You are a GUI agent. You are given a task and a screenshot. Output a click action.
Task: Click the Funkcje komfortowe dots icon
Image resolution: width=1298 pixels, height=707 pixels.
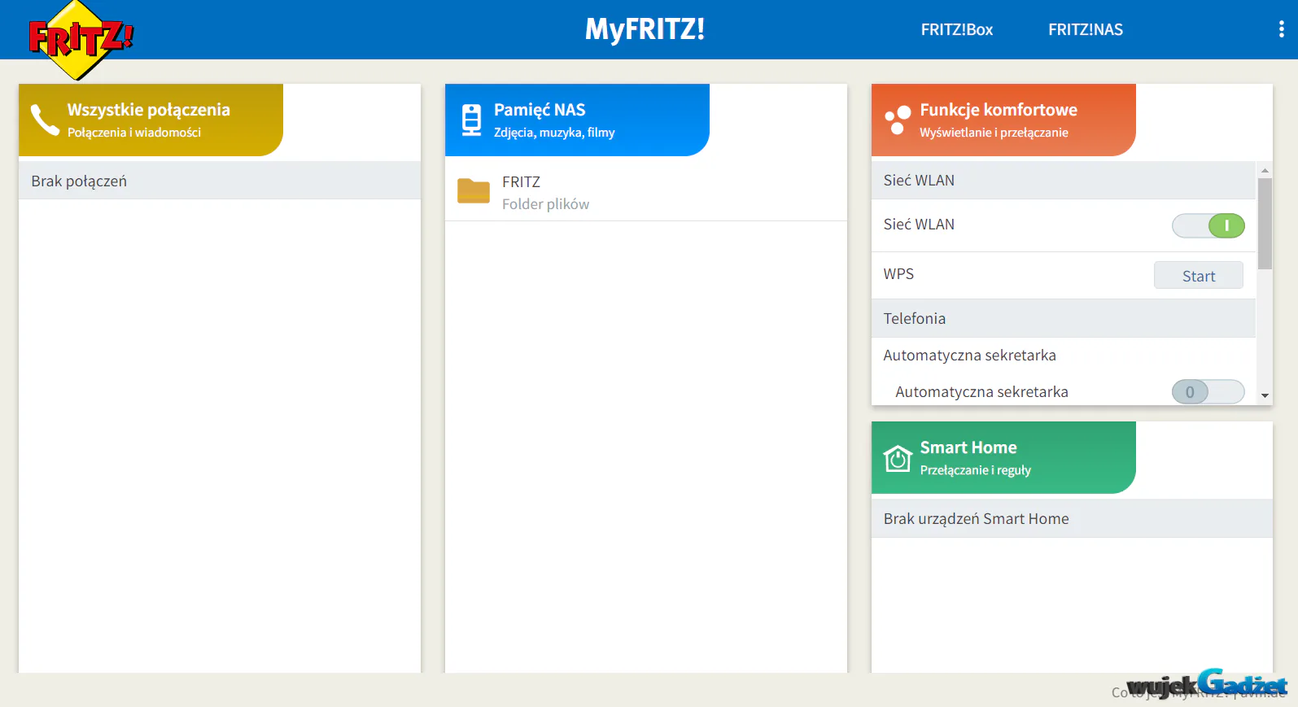(x=898, y=120)
